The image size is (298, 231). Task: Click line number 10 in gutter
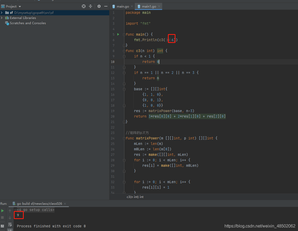pos(113,62)
